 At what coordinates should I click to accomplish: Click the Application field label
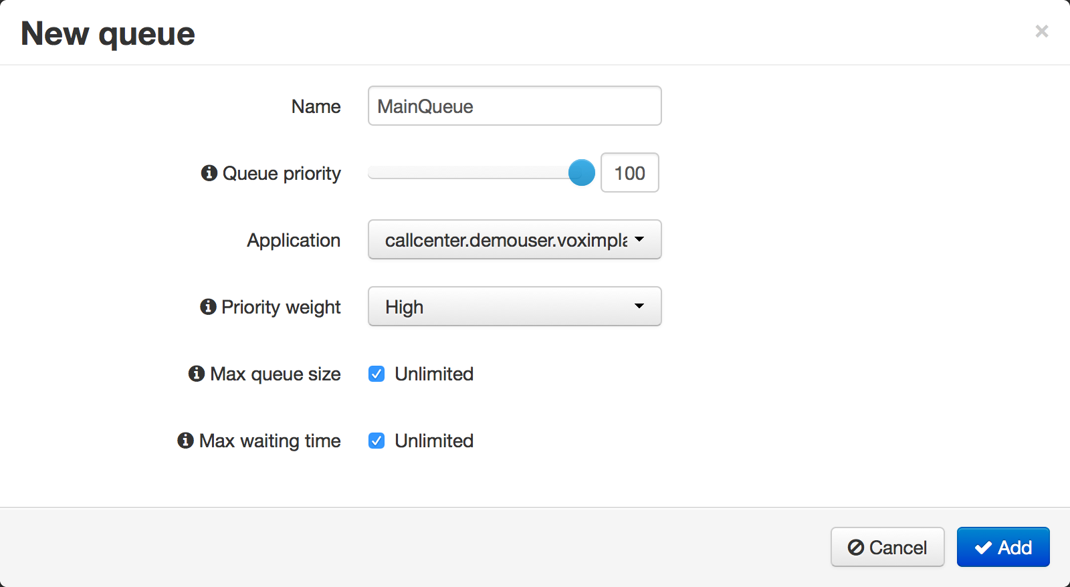(294, 240)
